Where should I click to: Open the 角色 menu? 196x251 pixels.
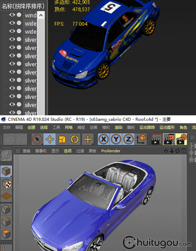click(x=183, y=127)
